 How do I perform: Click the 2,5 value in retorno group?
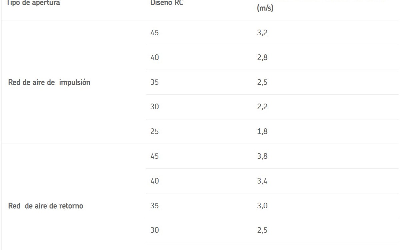tap(259, 230)
